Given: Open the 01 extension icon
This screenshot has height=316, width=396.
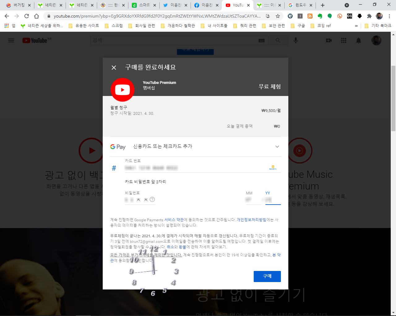Looking at the screenshot, I should pos(350,16).
